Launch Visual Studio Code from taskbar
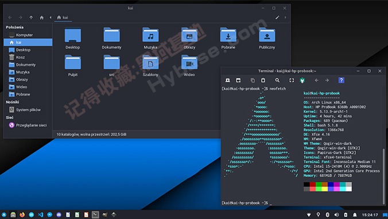The image size is (388, 219). pyautogui.click(x=41, y=214)
